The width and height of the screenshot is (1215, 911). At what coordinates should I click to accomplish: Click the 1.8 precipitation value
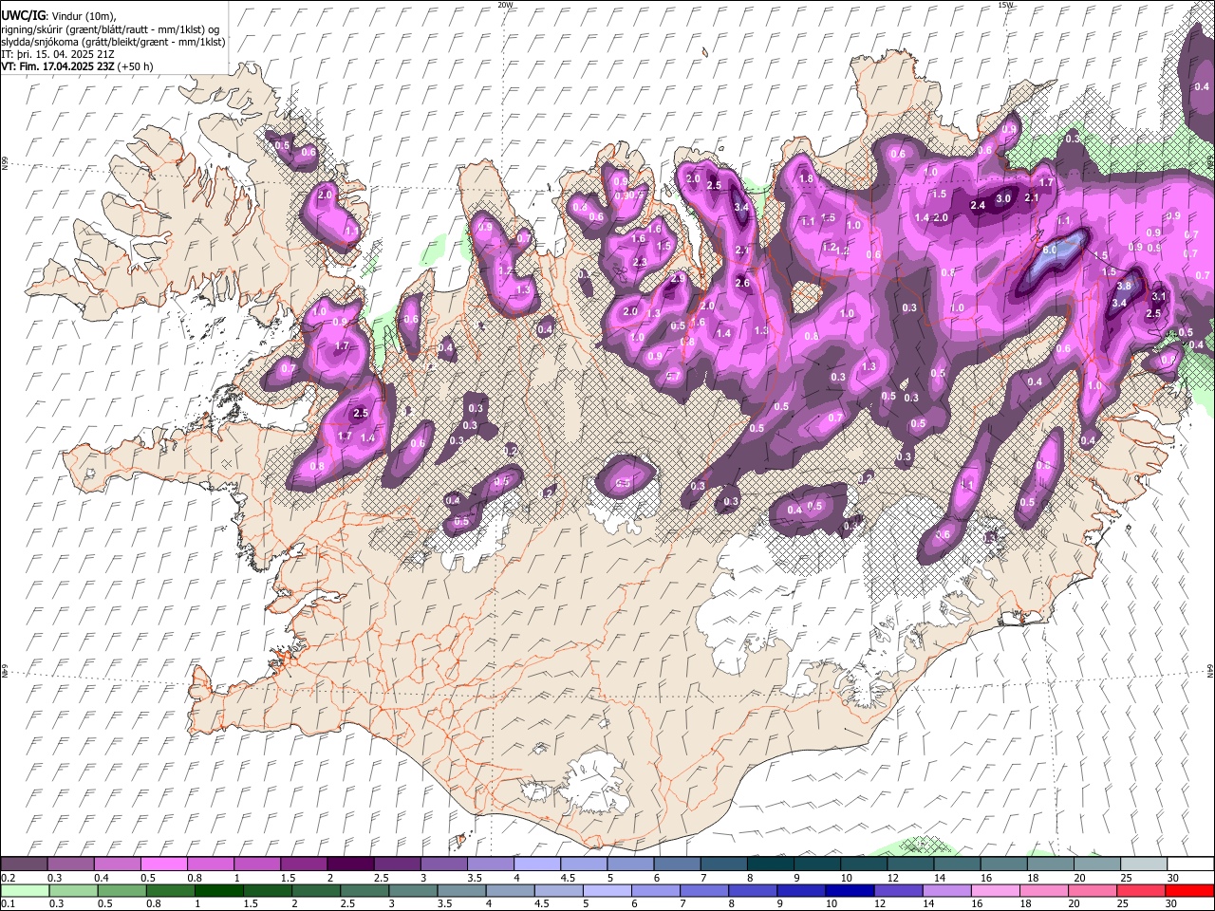[807, 178]
